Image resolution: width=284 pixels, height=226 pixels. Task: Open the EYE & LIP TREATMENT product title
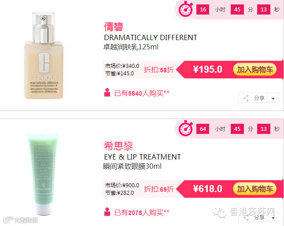click(143, 157)
